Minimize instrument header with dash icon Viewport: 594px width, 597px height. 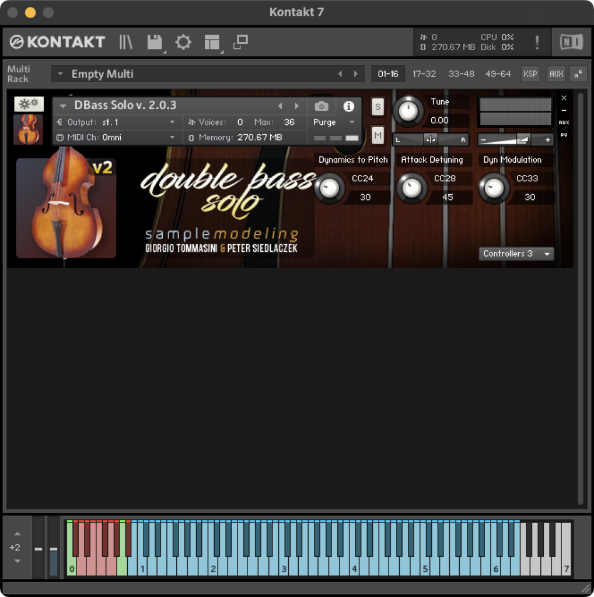coord(564,110)
